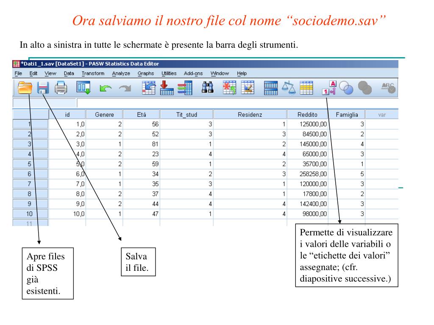Click the green Undo arrow
The width and height of the screenshot is (434, 325).
pos(106,88)
